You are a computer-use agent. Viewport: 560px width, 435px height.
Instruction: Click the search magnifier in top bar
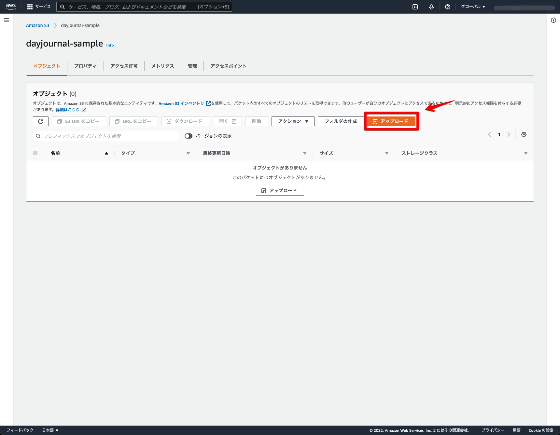[x=63, y=7]
